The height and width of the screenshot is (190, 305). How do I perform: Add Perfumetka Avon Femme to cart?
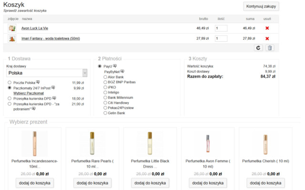pos(208,183)
